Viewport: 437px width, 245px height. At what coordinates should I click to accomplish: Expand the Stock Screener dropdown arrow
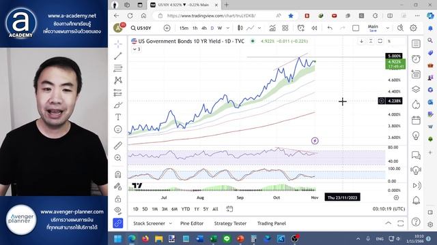pos(171,223)
